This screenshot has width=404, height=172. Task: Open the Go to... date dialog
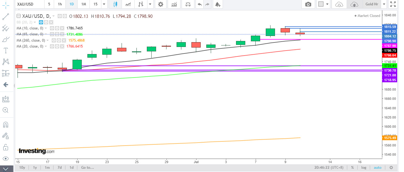[87, 168]
